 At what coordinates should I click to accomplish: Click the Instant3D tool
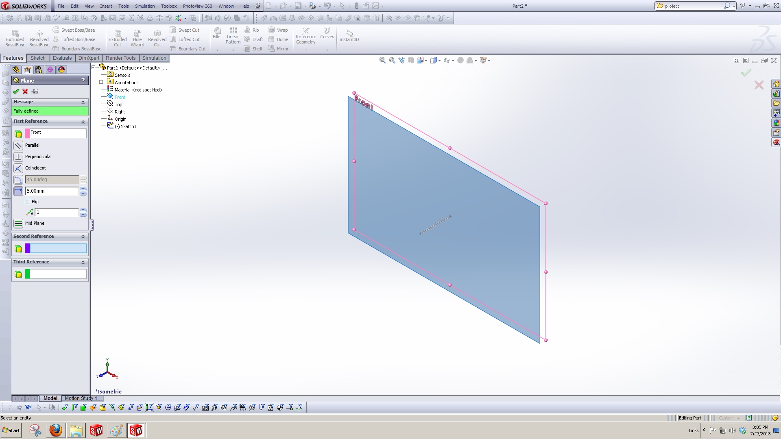[x=349, y=36]
